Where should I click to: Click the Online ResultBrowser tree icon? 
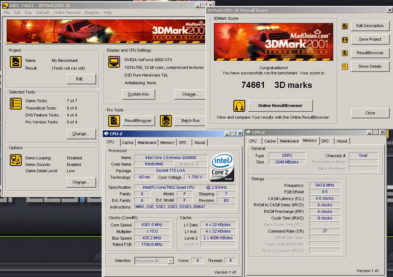point(239,106)
